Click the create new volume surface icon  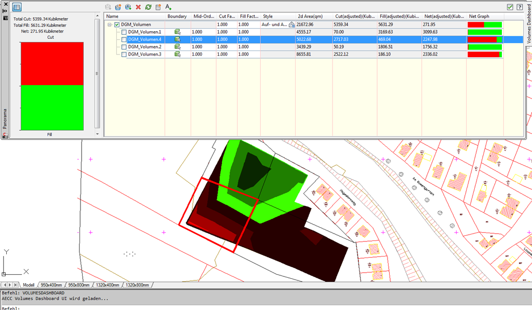118,7
